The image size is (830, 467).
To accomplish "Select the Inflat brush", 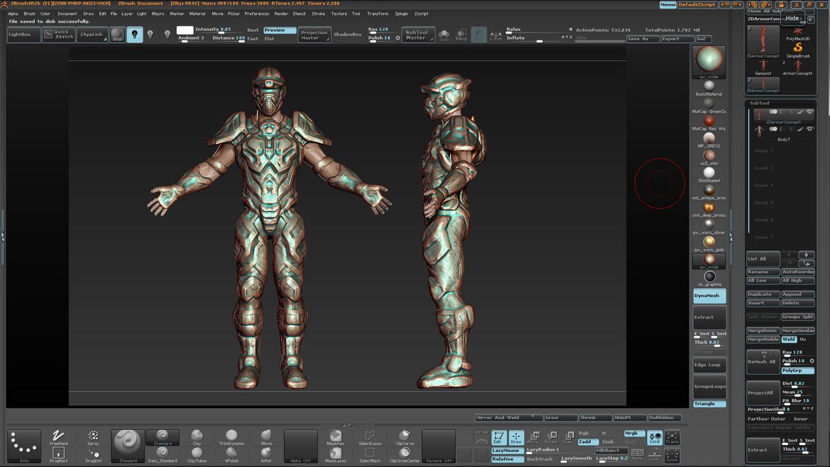I will click(x=266, y=455).
